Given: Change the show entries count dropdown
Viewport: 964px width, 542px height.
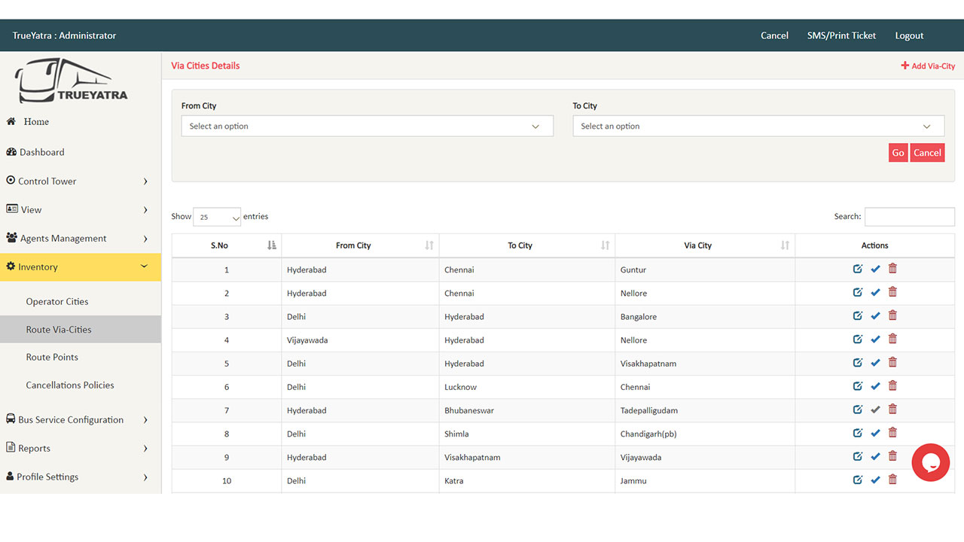Looking at the screenshot, I should [217, 217].
